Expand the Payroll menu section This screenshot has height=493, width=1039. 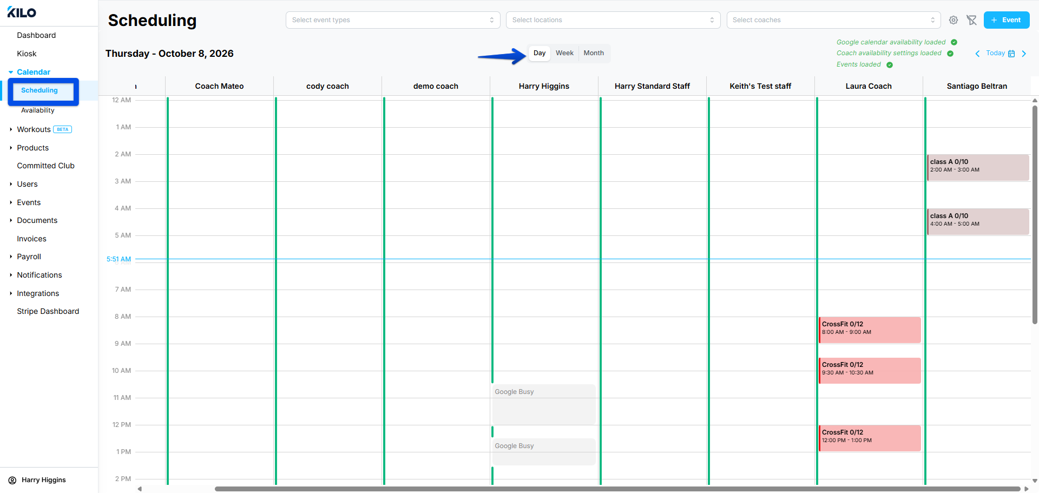(11, 257)
